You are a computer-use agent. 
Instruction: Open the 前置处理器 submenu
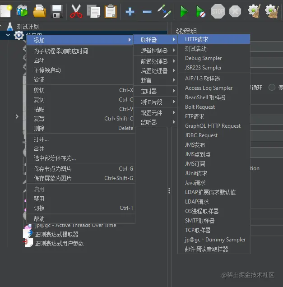click(x=155, y=61)
